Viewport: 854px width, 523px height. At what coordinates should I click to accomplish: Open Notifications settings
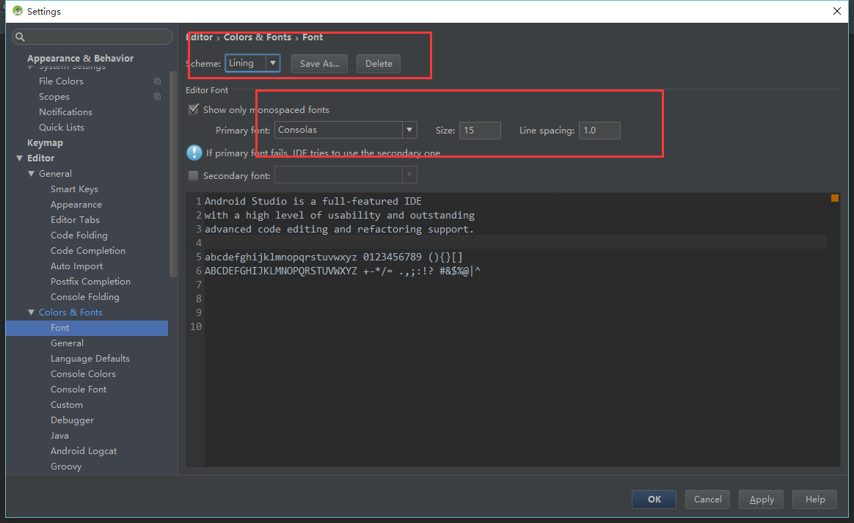point(65,111)
